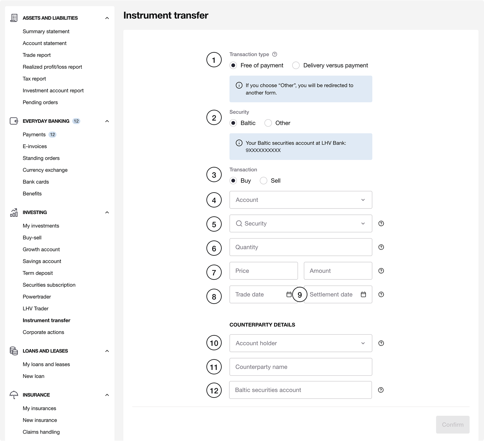The width and height of the screenshot is (484, 441).
Task: Click help icon beside Baltic securities account
Action: (381, 390)
